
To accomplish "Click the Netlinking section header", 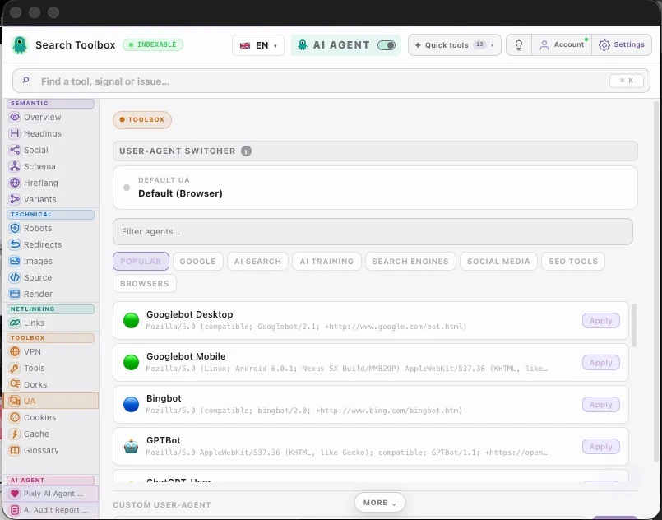I will point(51,309).
